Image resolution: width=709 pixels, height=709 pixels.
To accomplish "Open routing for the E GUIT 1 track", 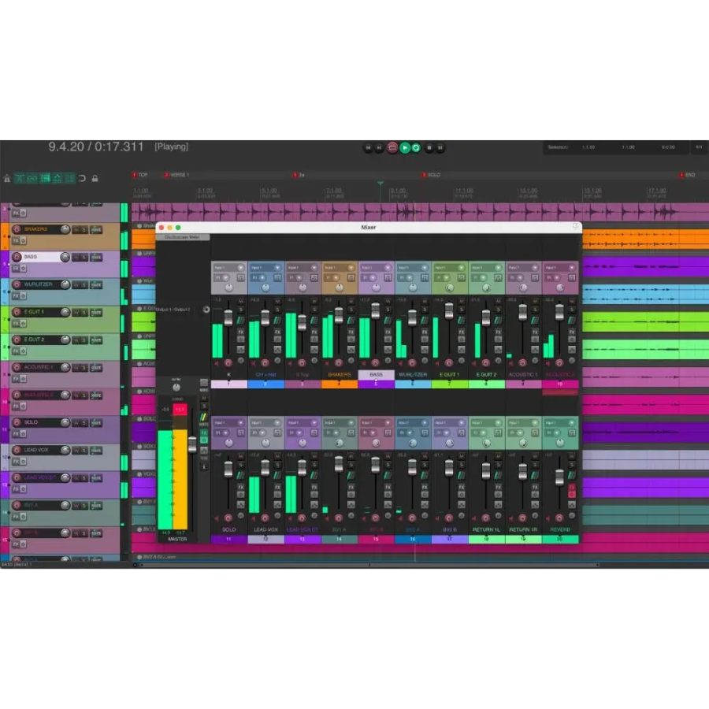I will [x=96, y=313].
